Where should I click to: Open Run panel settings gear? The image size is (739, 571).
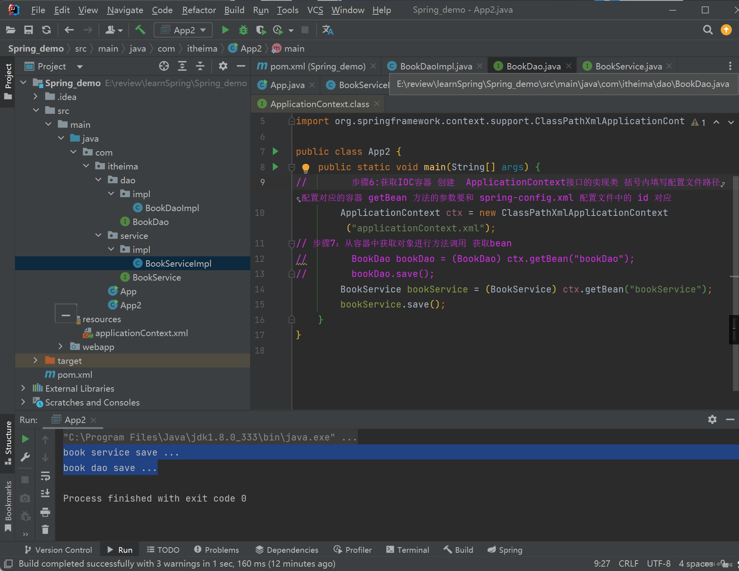point(712,419)
